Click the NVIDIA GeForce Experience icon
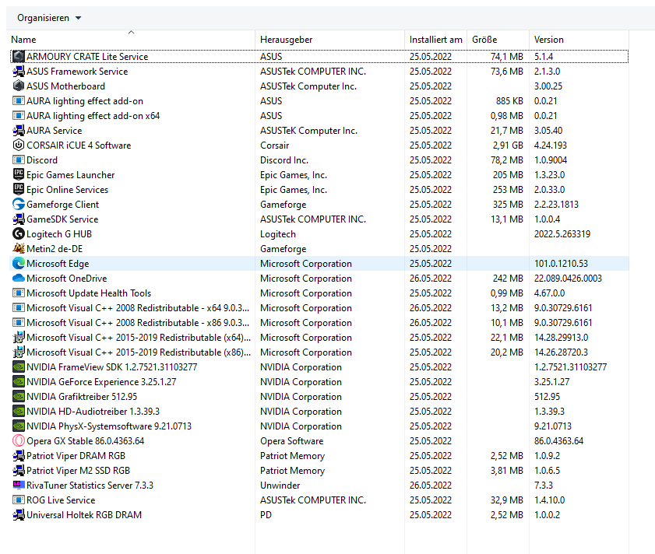Viewport: 655px width, 554px height. pos(19,381)
